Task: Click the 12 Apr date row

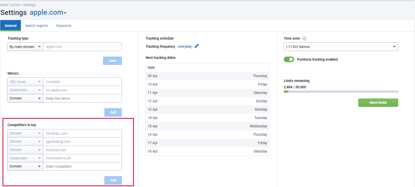Action: pyautogui.click(x=207, y=101)
